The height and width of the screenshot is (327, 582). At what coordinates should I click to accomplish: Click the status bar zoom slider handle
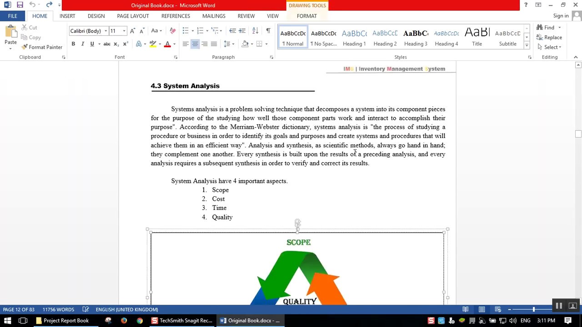point(534,310)
